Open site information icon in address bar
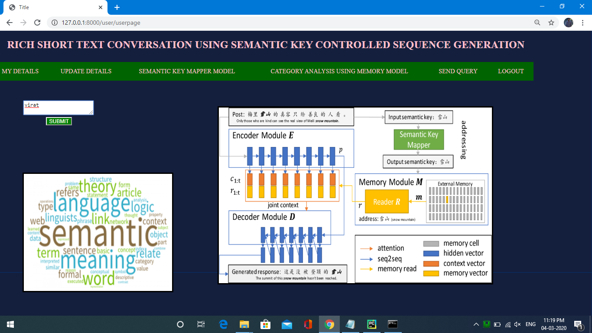This screenshot has width=592, height=333. pyautogui.click(x=55, y=23)
